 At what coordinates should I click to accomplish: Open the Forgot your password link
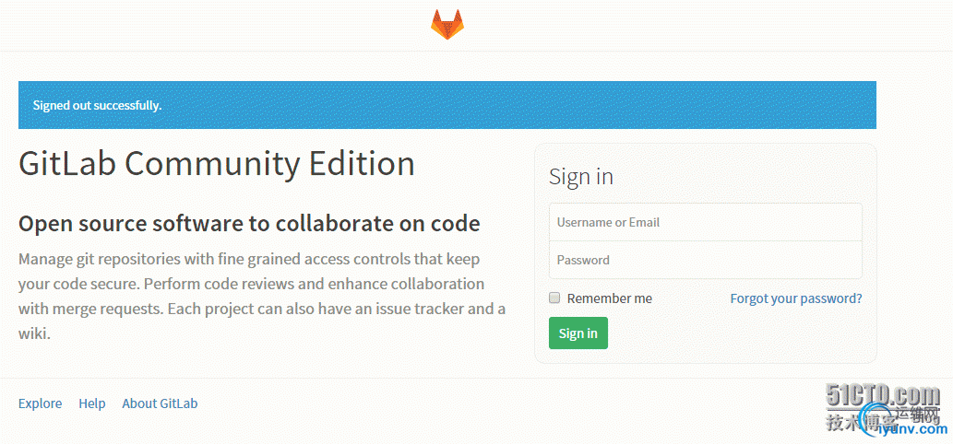tap(796, 298)
